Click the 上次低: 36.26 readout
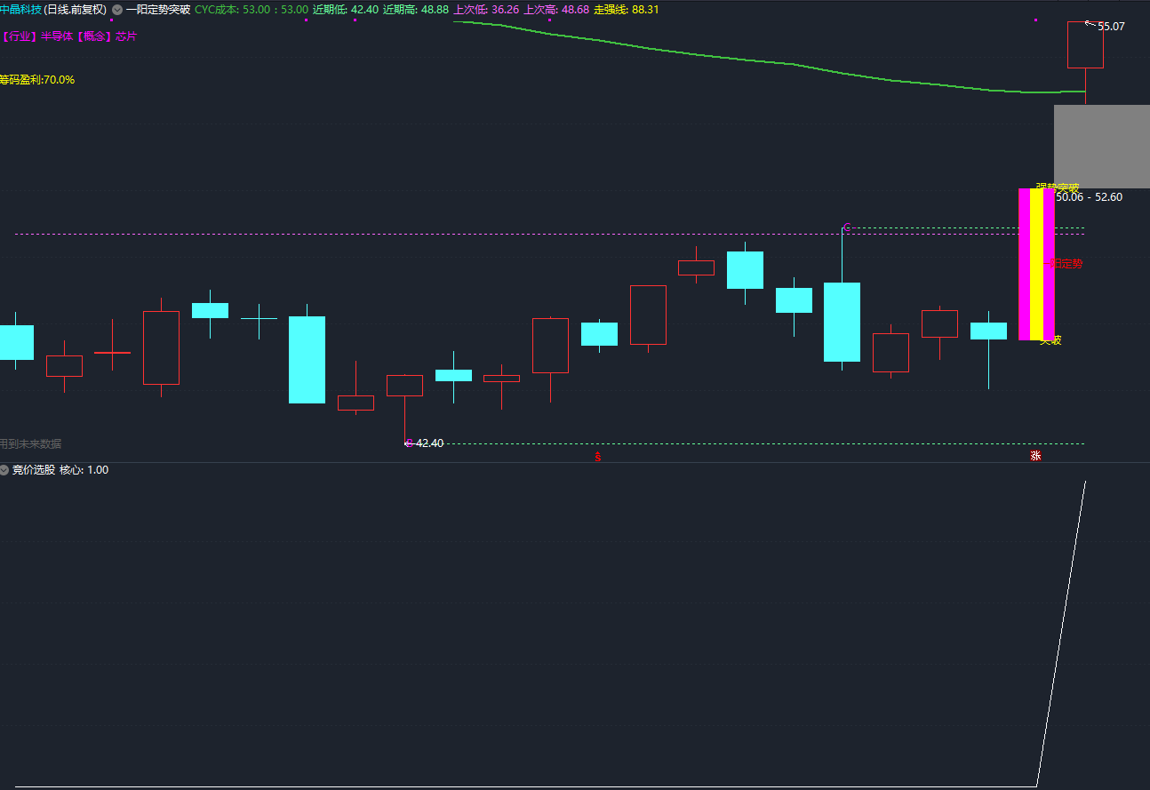The image size is (1150, 790). pos(486,10)
